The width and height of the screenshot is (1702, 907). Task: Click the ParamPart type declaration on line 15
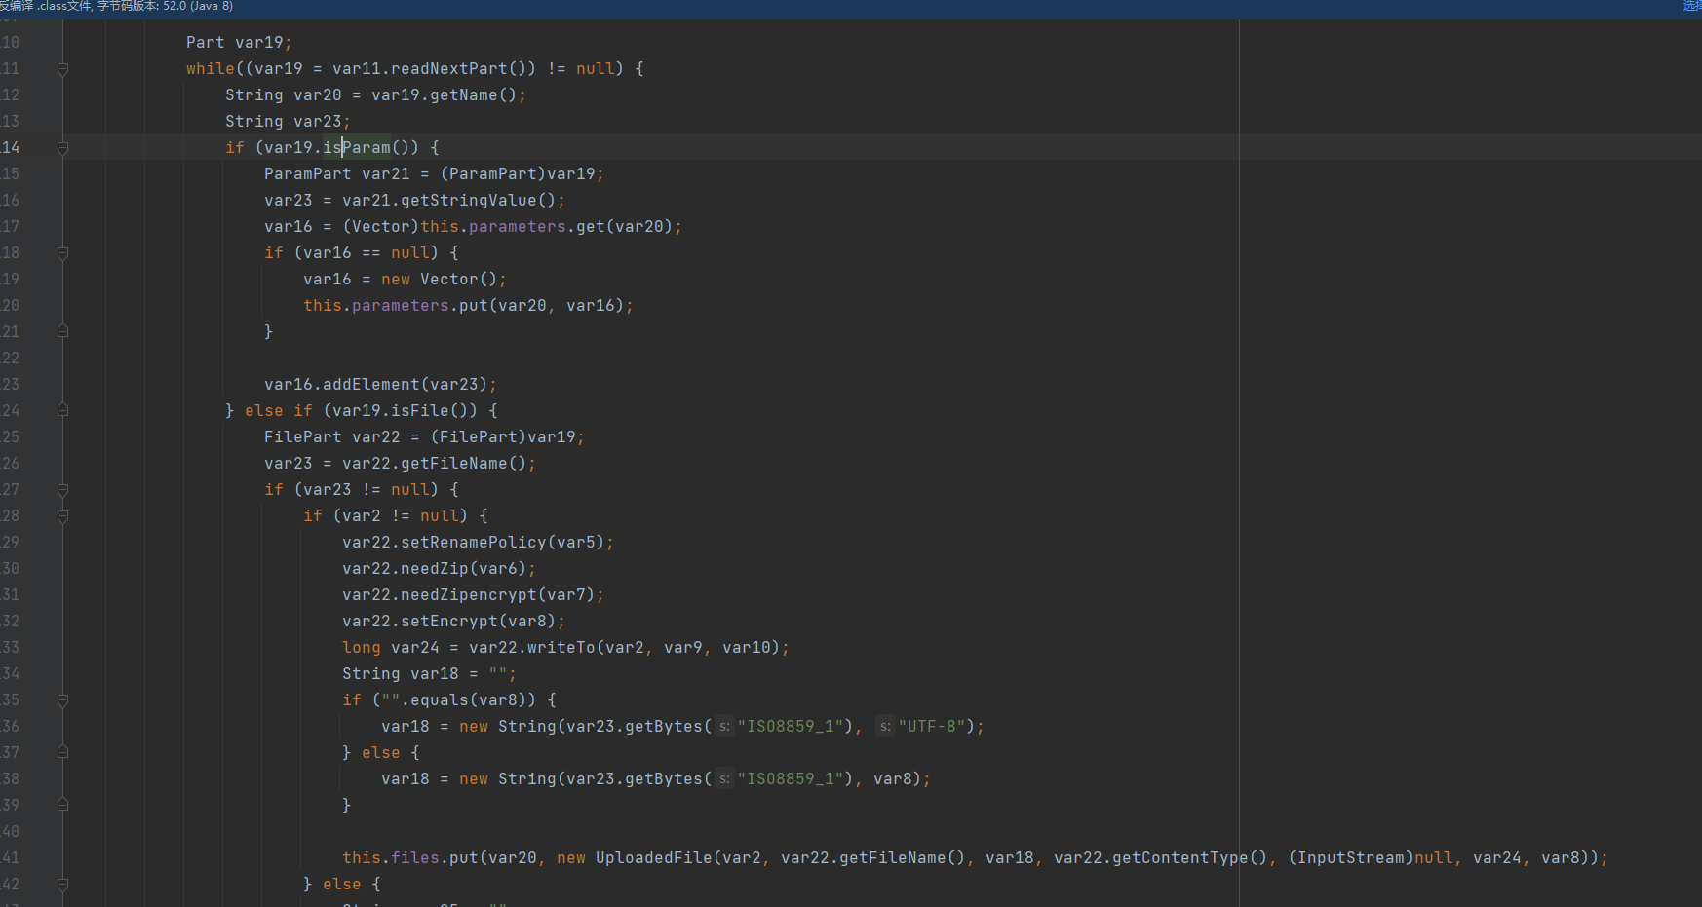point(307,174)
